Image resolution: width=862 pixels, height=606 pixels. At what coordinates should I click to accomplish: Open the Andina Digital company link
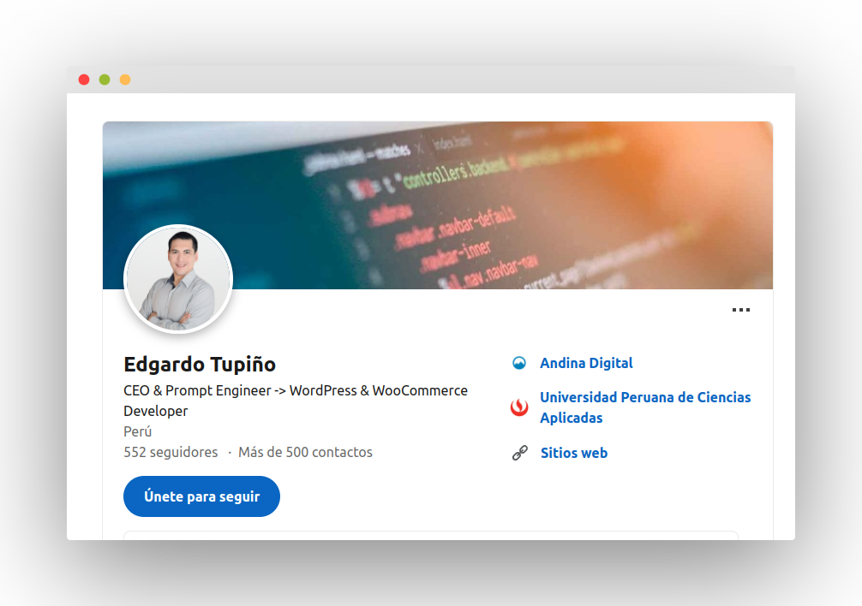coord(586,364)
